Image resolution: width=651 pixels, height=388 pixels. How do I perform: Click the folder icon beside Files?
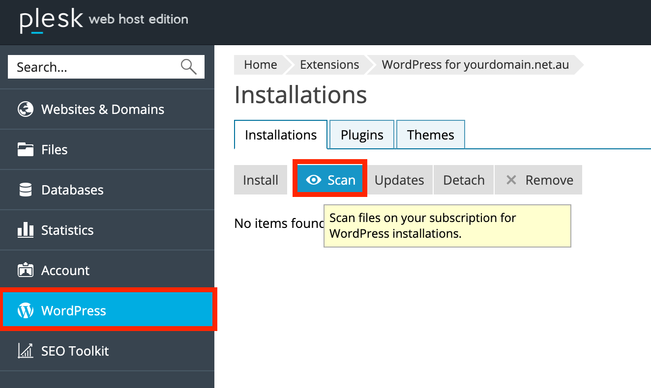[25, 149]
